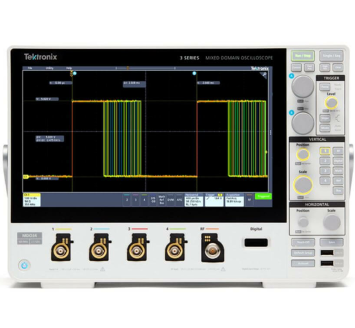The width and height of the screenshot is (355, 328).
Task: Add channel 2 from the on-screen settings bar
Action: 127,200
